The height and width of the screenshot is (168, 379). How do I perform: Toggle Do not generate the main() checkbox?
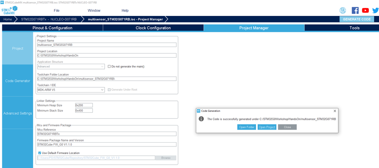pos(109,66)
